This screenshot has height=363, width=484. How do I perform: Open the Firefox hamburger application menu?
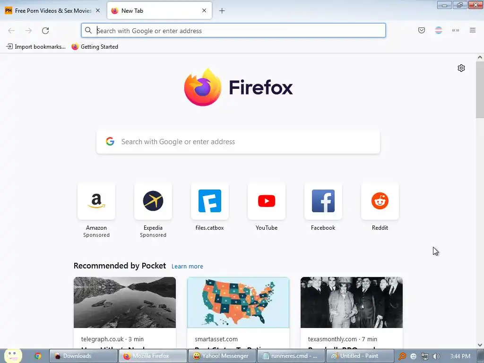click(473, 30)
